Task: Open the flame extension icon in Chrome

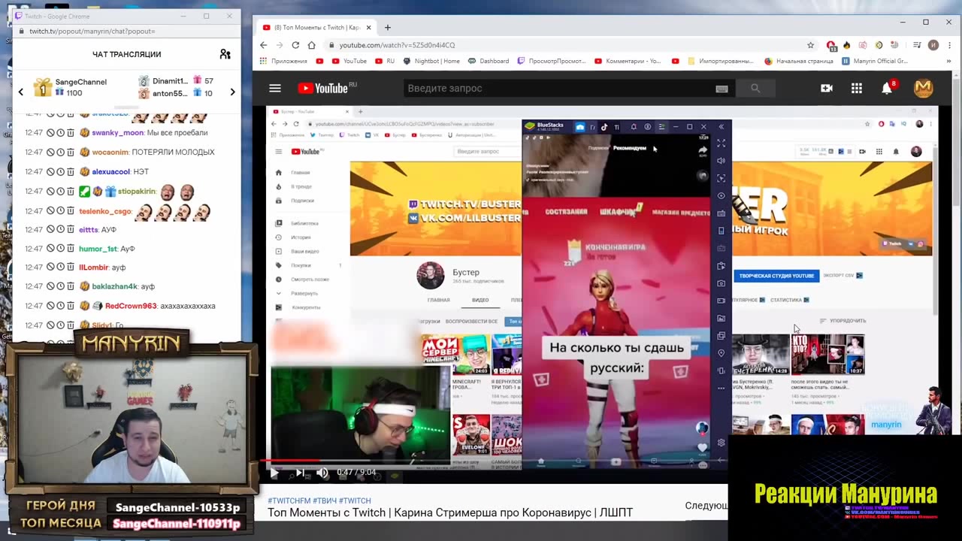Action: tap(847, 45)
